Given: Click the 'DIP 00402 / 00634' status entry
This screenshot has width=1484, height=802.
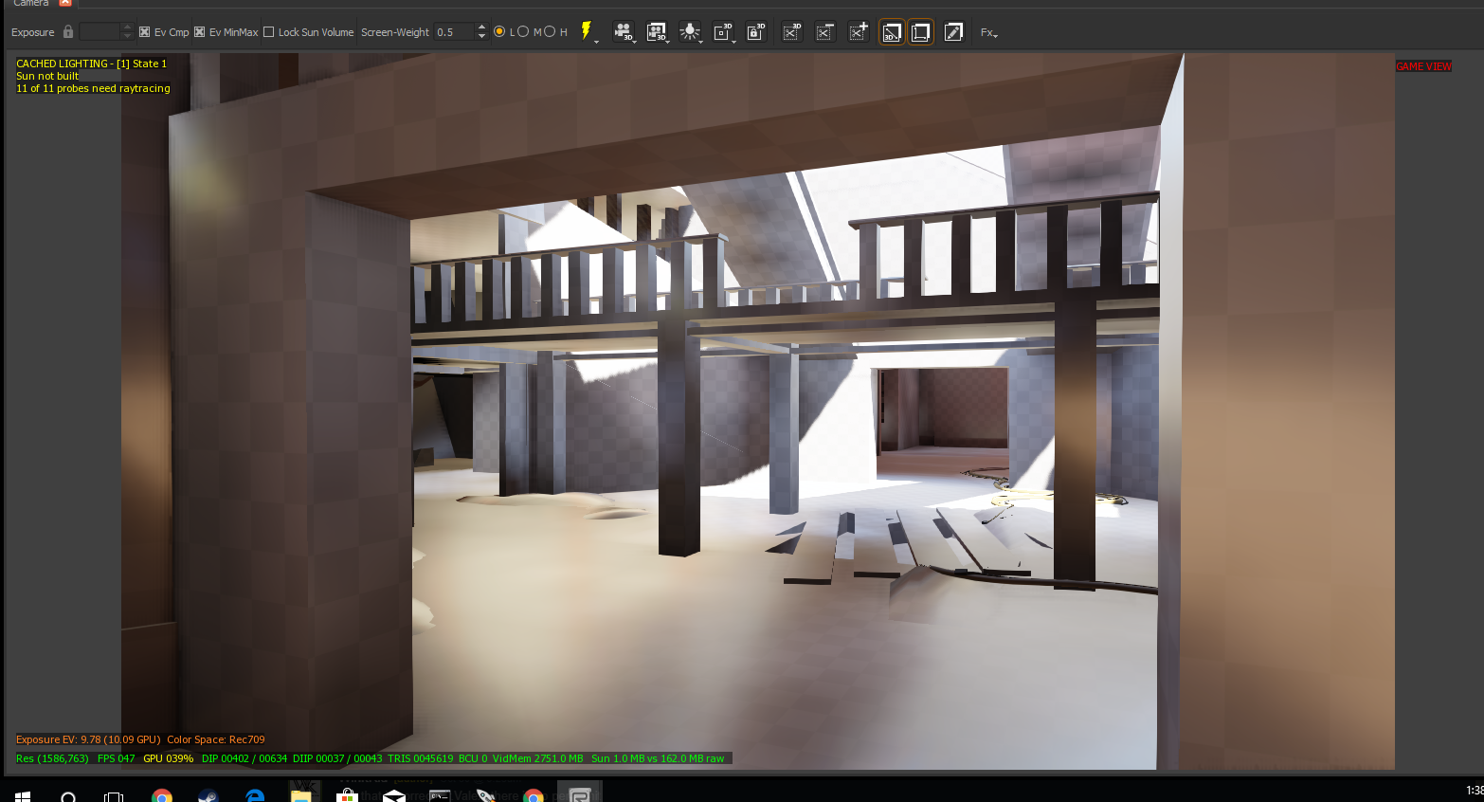Looking at the screenshot, I should point(244,758).
